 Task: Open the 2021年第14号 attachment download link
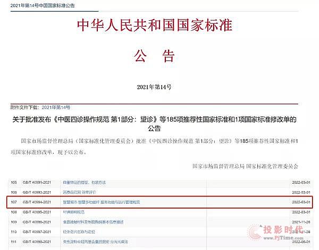coord(56,108)
